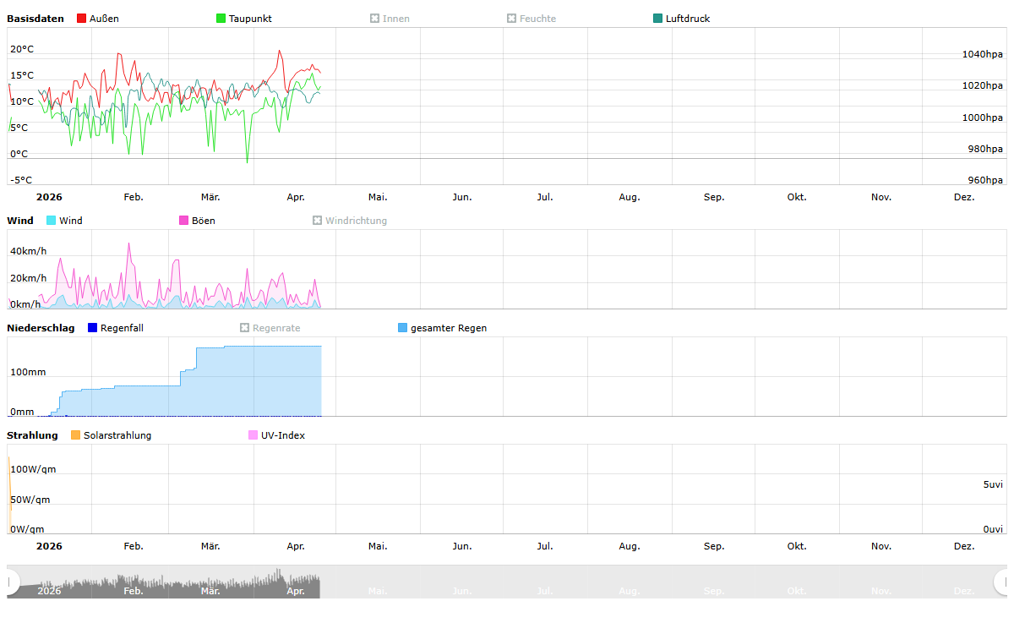Click the dark blue Regenfall legend marker
Viewport: 1014px width, 634px height.
(x=93, y=328)
